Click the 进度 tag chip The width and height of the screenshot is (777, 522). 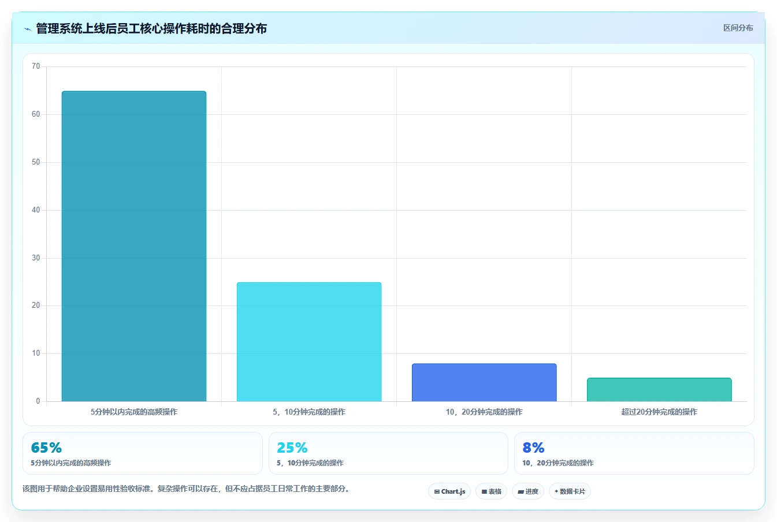click(x=527, y=491)
